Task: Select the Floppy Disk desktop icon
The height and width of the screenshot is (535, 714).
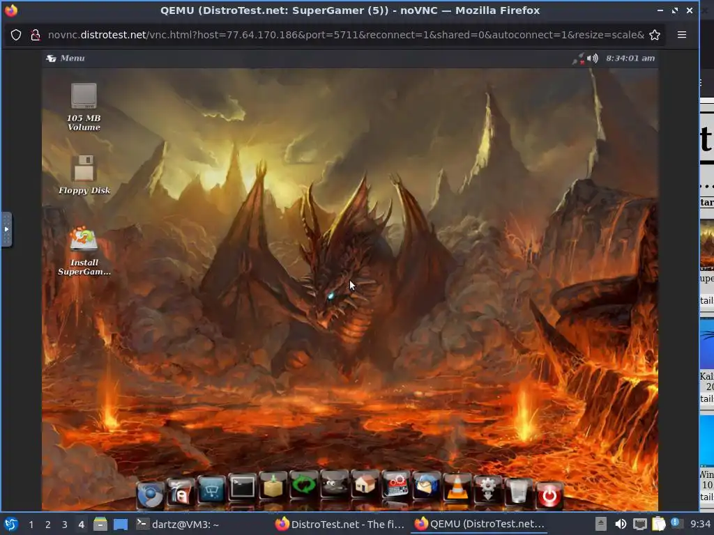Action: 84,175
